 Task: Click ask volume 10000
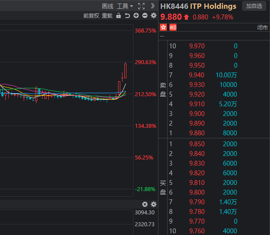coord(228,85)
